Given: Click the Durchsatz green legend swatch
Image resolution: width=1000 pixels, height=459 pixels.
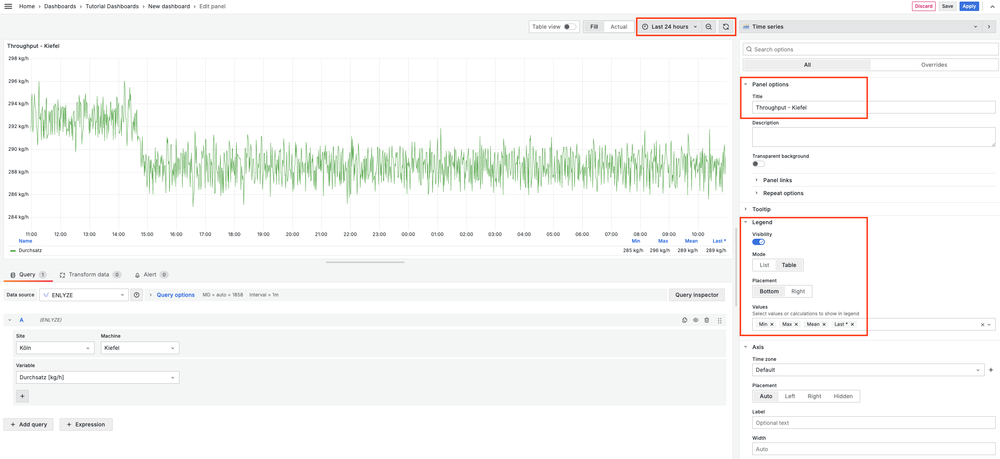Looking at the screenshot, I should pos(13,251).
